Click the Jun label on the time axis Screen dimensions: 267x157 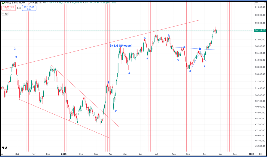click(141, 154)
